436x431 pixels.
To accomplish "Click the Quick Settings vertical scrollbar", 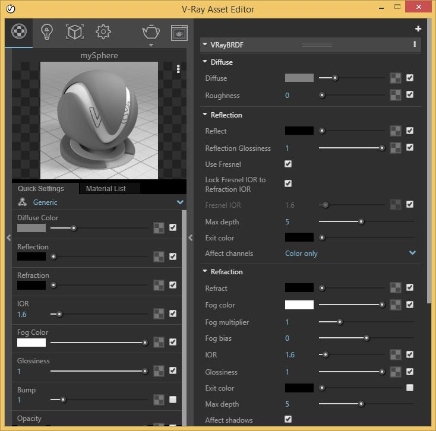I will [x=184, y=318].
